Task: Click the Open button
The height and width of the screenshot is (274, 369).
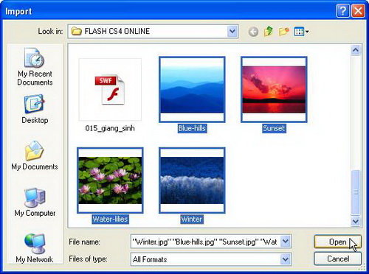Action: 337,242
